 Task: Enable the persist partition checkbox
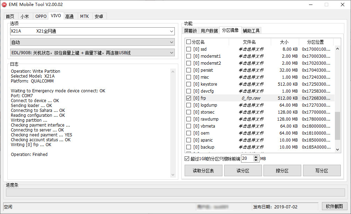(x=189, y=70)
